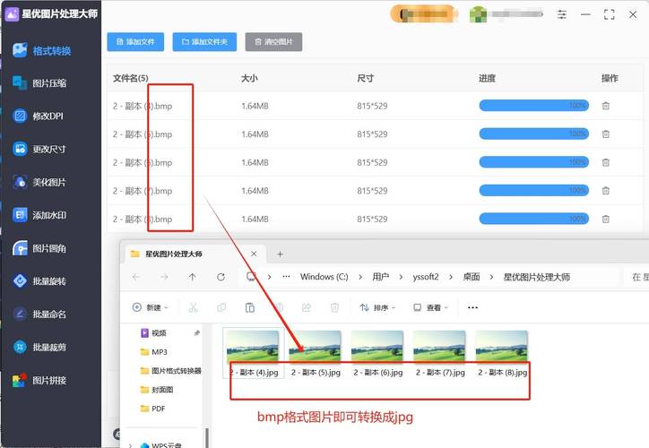Click the 添加文件 button
This screenshot has height=448, width=649.
click(x=135, y=42)
